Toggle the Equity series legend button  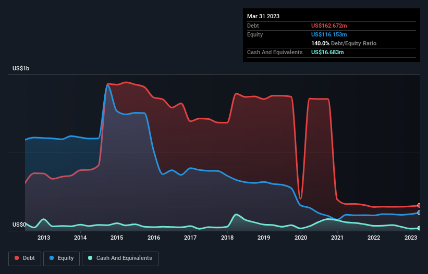(x=62, y=258)
